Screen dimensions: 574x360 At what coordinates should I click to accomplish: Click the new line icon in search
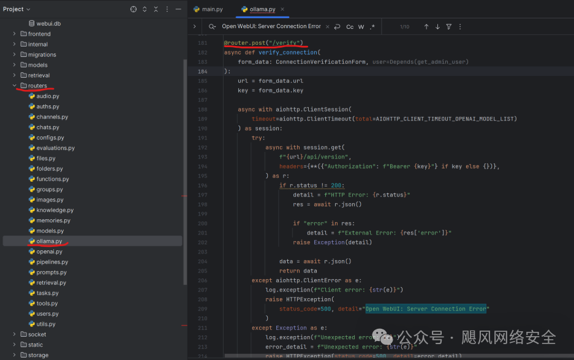tap(337, 26)
